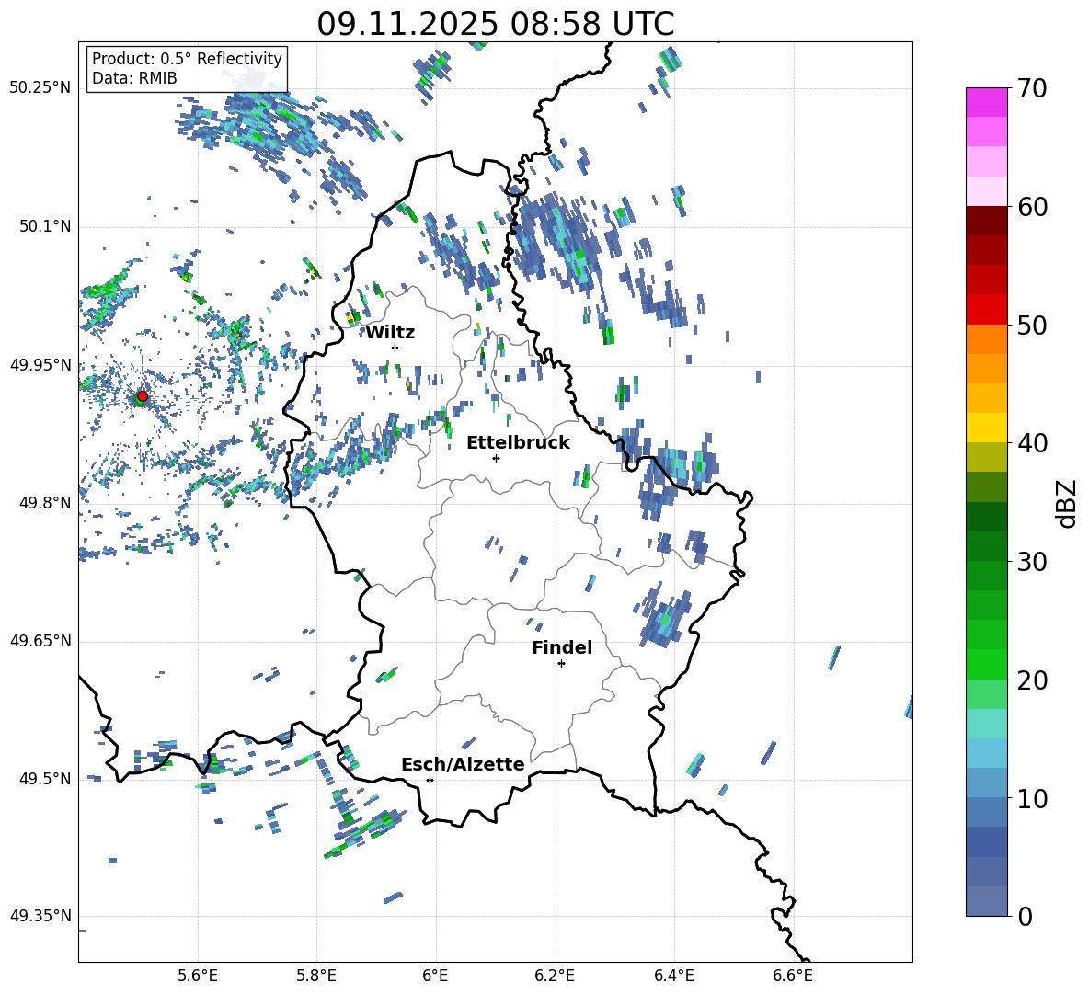Click the Product: 0.5° Reflectivity text
Viewport: 1089px width, 994px height.
[x=187, y=59]
